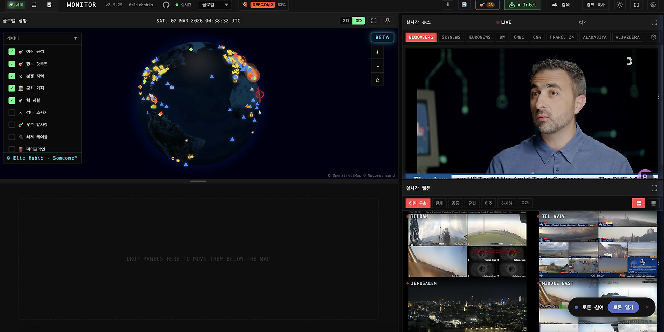The height and width of the screenshot is (332, 664).
Task: Click the 링크 복사 button
Action: [x=596, y=5]
